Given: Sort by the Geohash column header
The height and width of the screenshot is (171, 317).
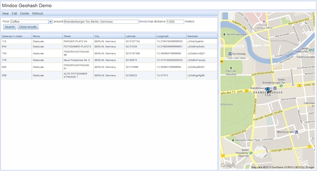Looking at the screenshot, I should (202, 36).
